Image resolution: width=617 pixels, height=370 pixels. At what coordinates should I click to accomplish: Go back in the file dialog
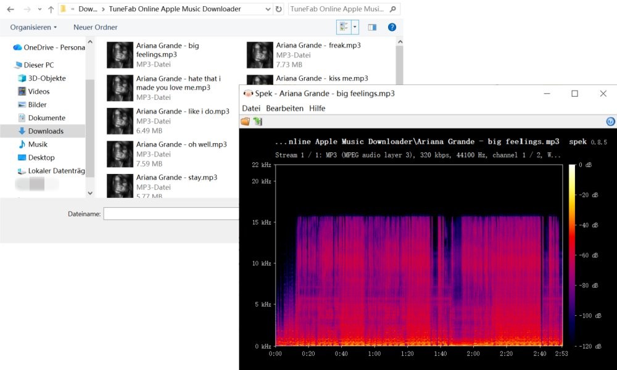coord(10,9)
